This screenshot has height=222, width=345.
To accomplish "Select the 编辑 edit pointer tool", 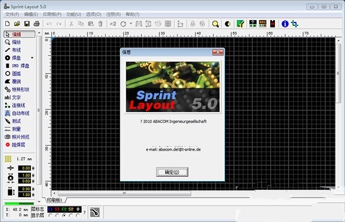I will [20, 34].
